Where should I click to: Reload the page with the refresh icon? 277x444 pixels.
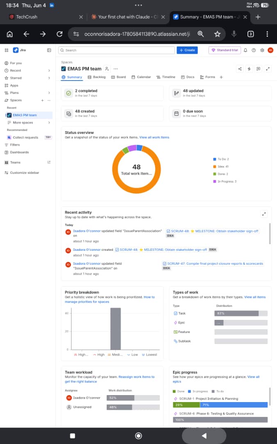coord(60,34)
